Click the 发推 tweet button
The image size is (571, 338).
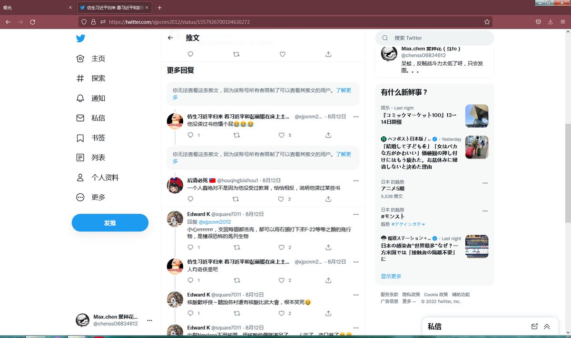pos(110,223)
